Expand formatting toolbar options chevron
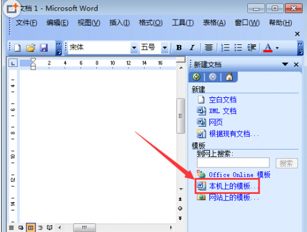The image size is (307, 232). point(300,48)
